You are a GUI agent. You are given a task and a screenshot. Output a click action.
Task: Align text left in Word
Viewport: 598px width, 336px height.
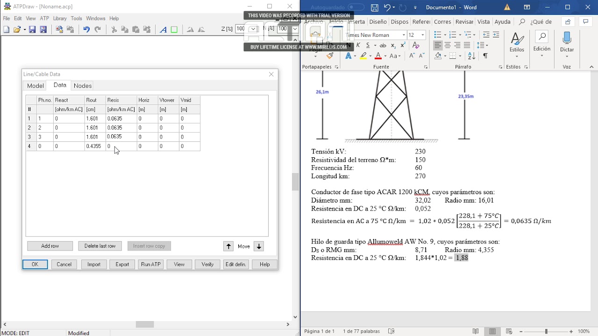tap(438, 45)
